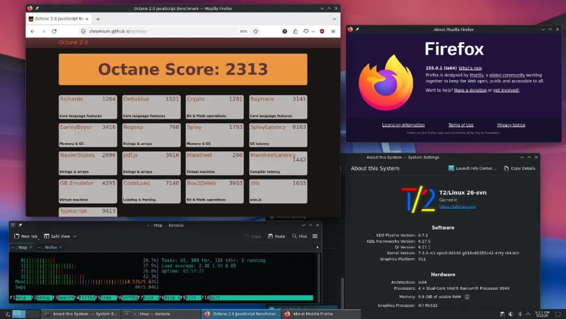Close the Octane 2.0 browser tab
The height and width of the screenshot is (319, 566).
[86, 19]
